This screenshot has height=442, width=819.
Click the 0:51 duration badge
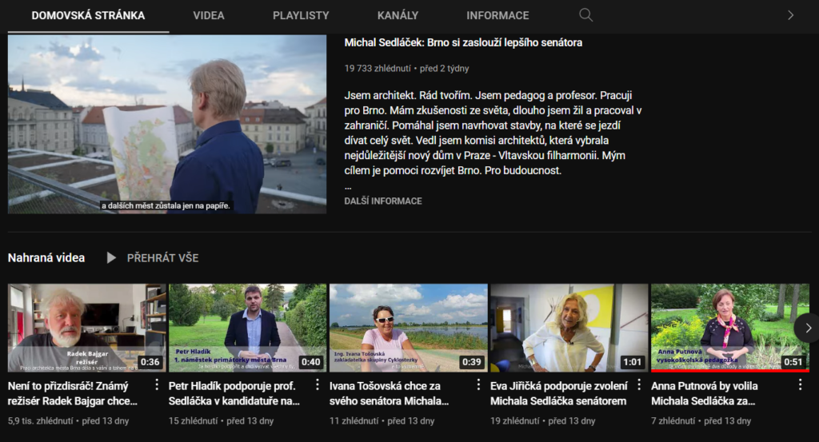tap(793, 361)
